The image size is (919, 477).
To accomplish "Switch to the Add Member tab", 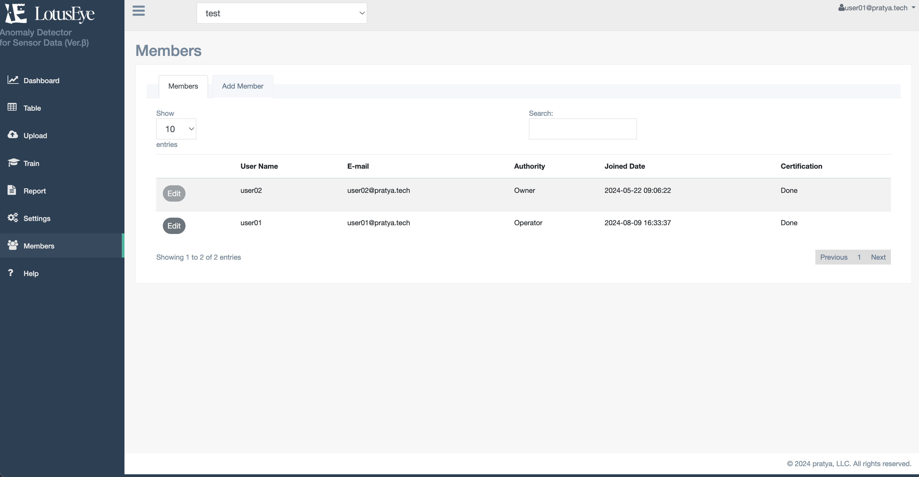I will pos(243,86).
